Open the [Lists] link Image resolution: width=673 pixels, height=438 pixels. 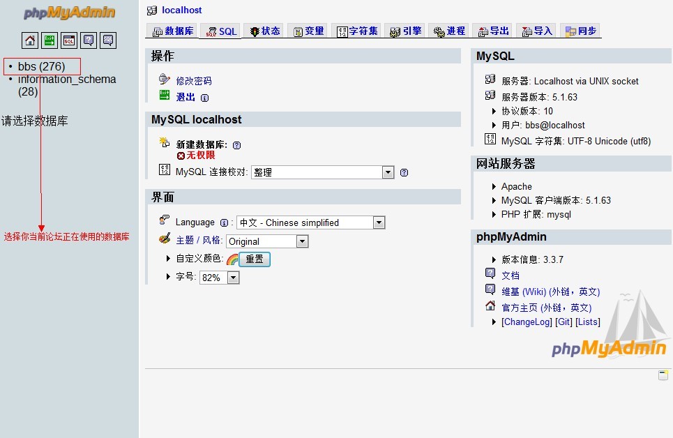[588, 322]
